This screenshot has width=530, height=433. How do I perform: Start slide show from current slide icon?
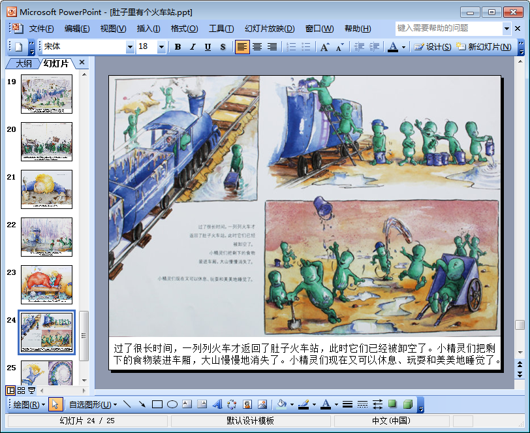point(32,391)
